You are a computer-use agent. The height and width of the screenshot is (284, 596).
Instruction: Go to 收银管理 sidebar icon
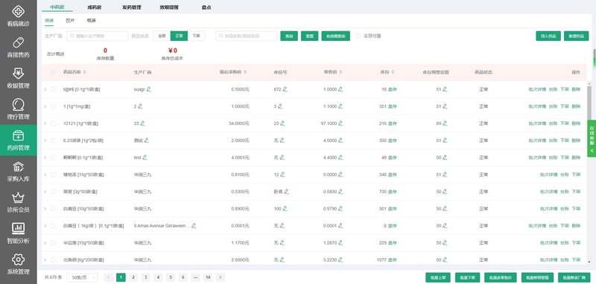coord(18,73)
